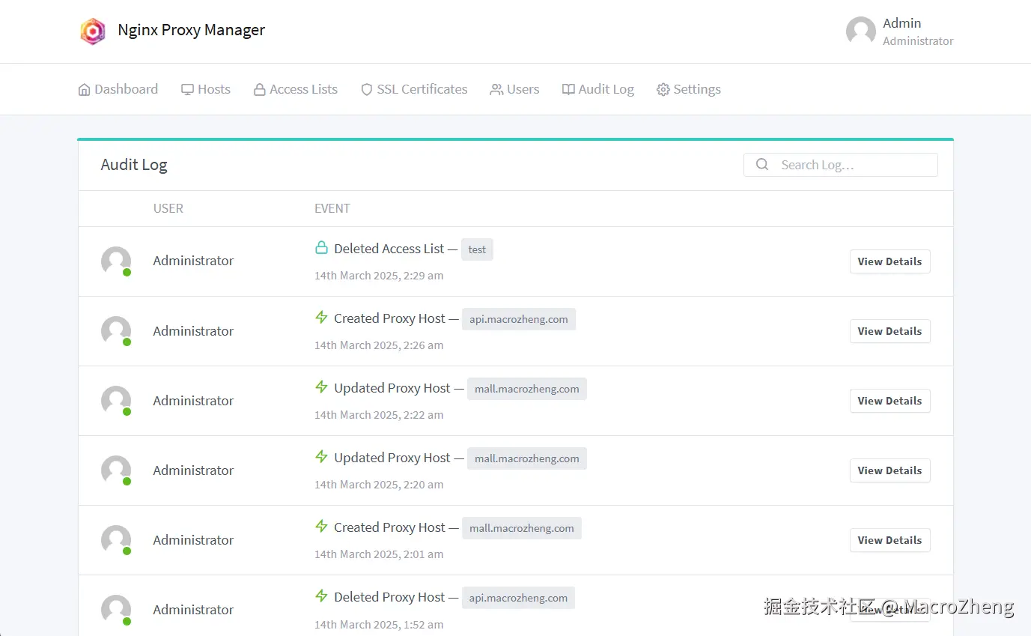
Task: Click the USER column header
Action: pyautogui.click(x=168, y=208)
